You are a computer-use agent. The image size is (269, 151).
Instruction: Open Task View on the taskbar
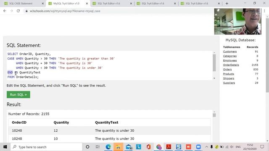click(x=98, y=147)
